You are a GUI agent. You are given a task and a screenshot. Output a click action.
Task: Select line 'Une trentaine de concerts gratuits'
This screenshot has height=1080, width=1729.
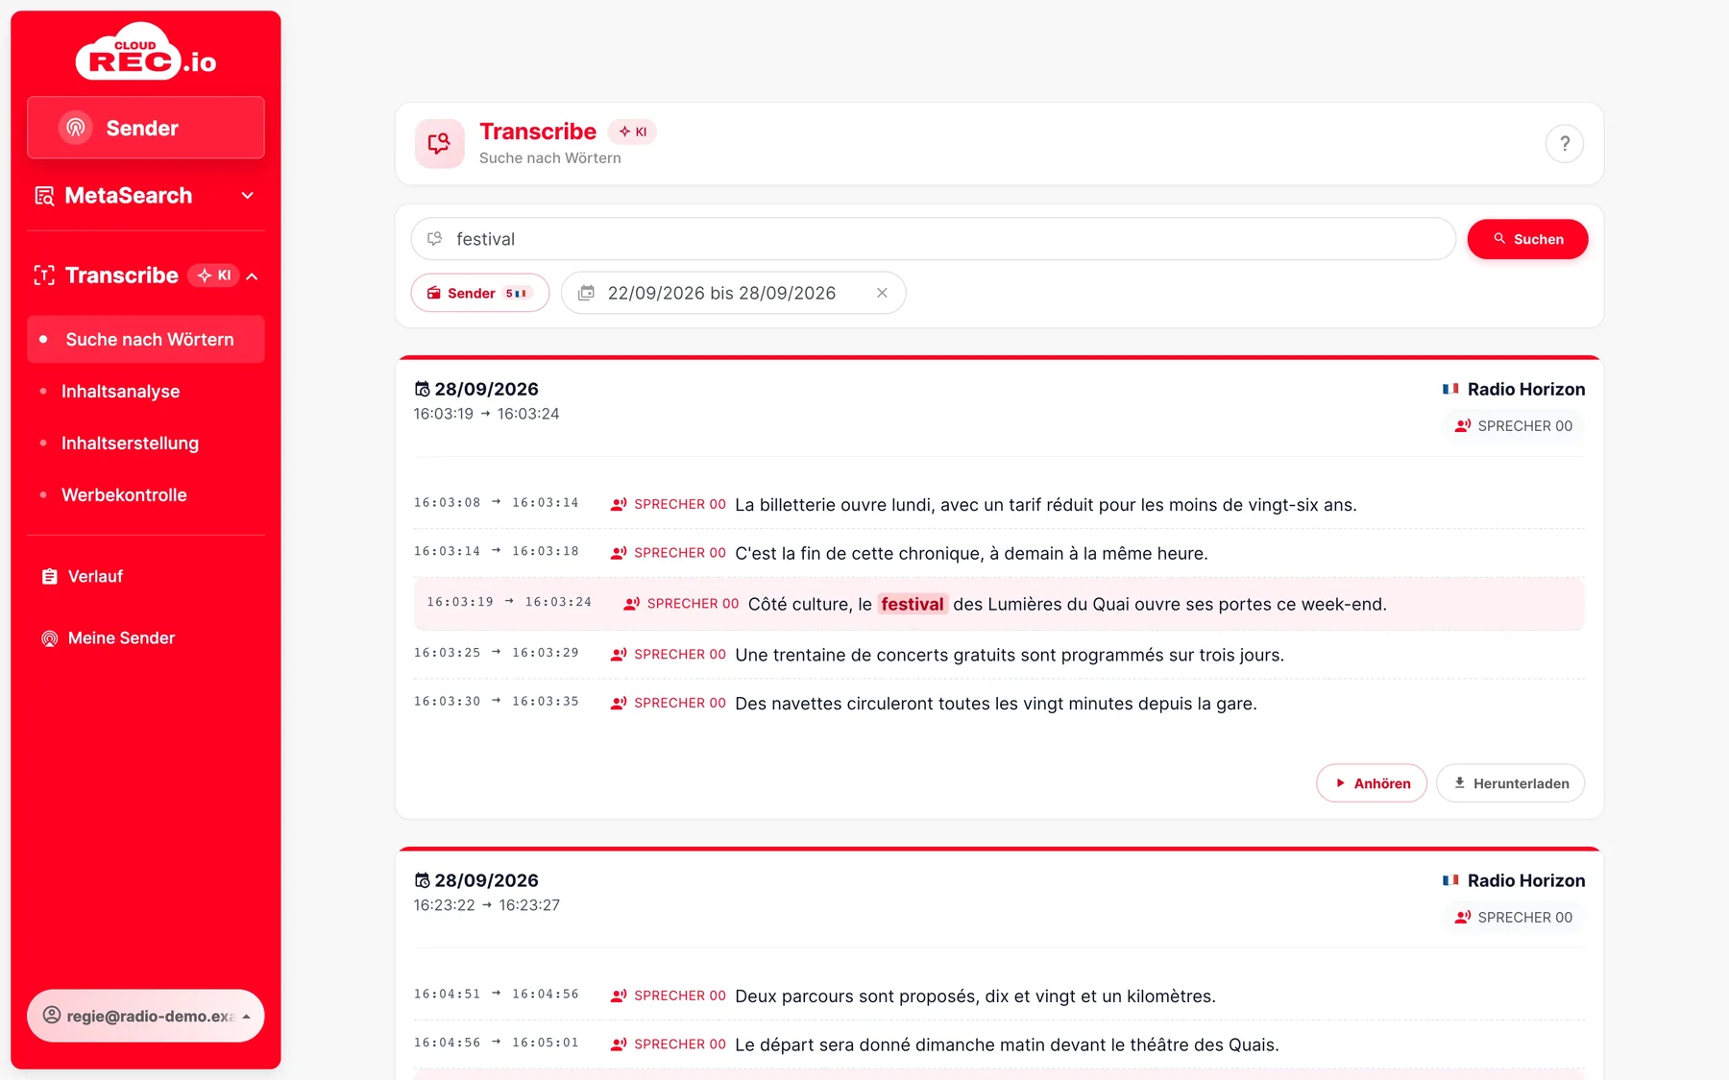[x=999, y=655]
